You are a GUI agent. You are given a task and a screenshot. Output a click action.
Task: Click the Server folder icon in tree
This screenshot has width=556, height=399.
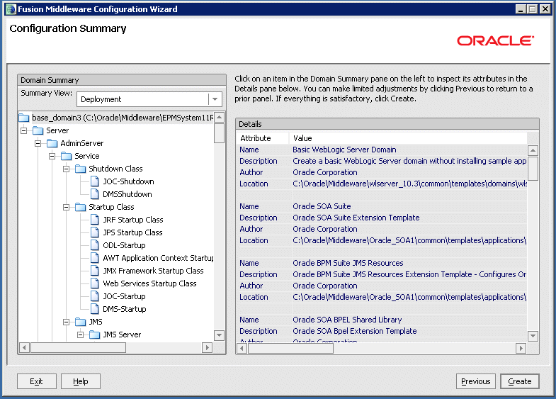pyautogui.click(x=38, y=130)
